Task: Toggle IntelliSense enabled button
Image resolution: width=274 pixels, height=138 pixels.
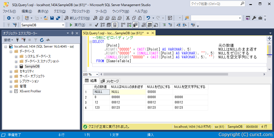Action: (115, 25)
